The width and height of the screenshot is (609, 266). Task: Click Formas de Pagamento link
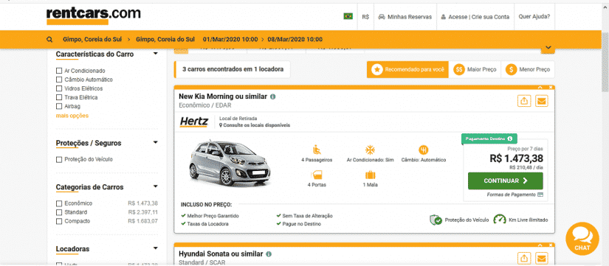click(x=515, y=195)
